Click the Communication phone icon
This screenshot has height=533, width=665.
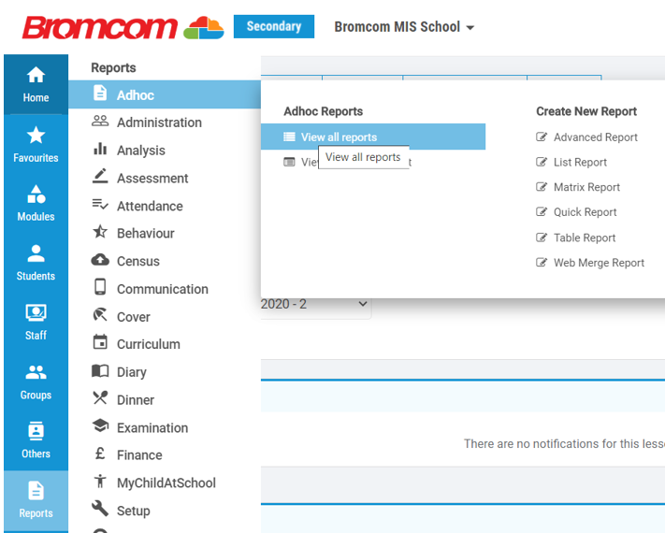[x=100, y=287]
